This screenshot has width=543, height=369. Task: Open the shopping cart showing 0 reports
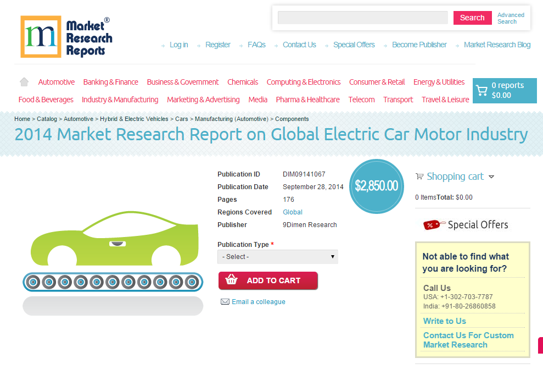tap(505, 90)
